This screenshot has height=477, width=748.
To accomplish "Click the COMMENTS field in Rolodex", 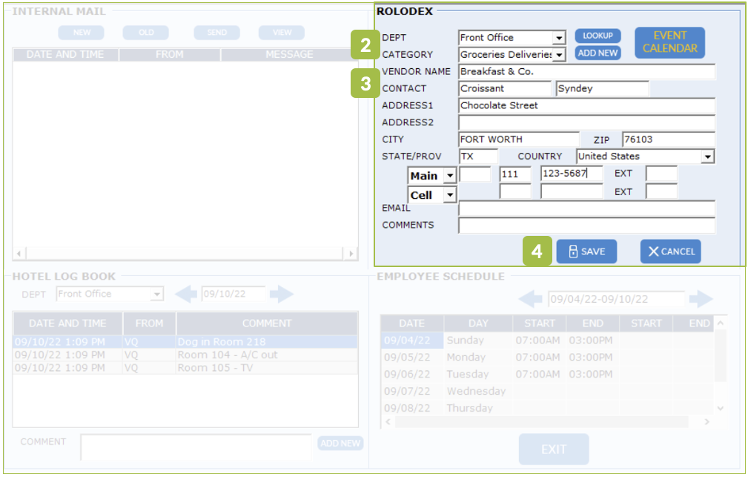I will point(586,226).
